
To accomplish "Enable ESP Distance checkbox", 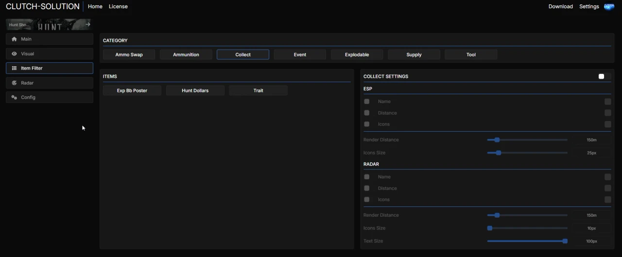I will [x=367, y=113].
